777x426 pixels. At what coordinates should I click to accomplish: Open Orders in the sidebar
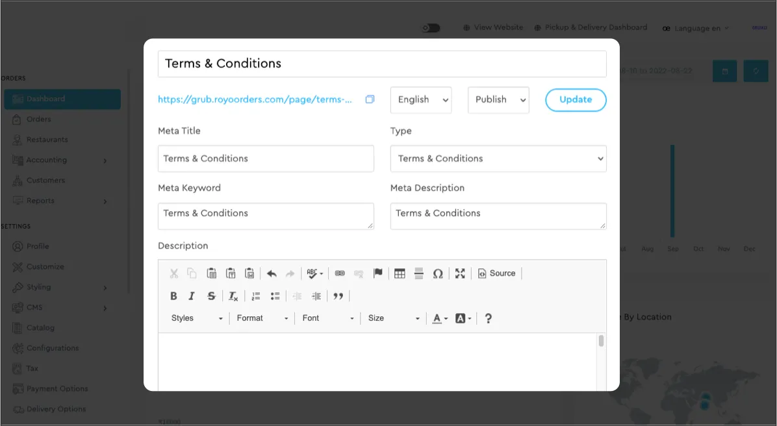click(38, 119)
